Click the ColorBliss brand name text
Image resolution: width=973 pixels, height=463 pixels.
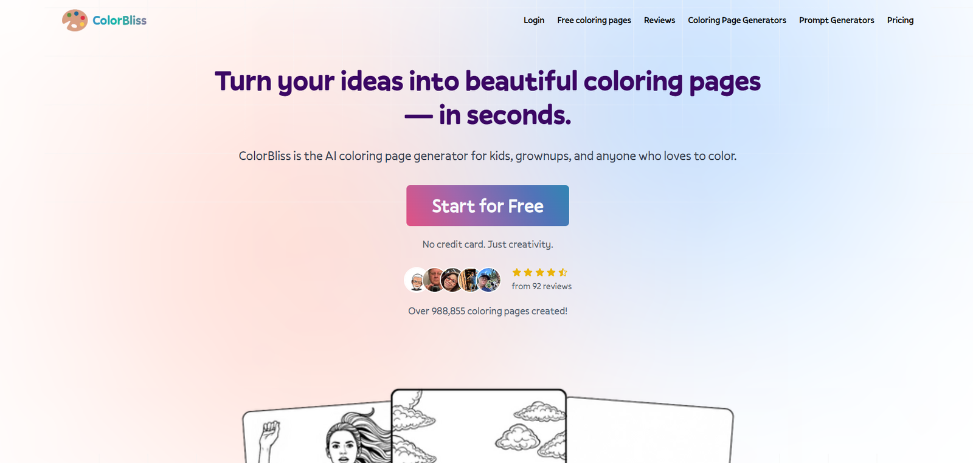(119, 20)
